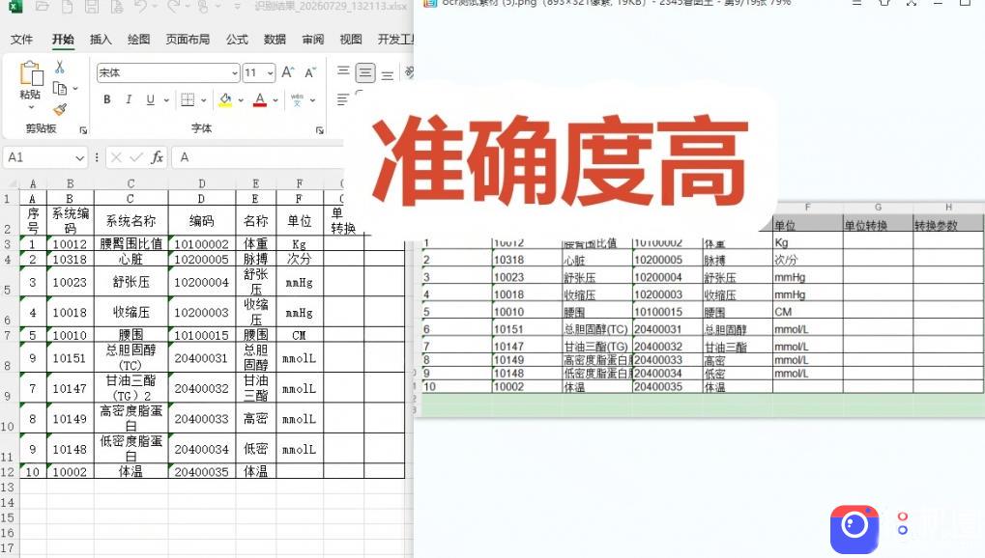Click the Insert Function fx icon

pyautogui.click(x=157, y=157)
